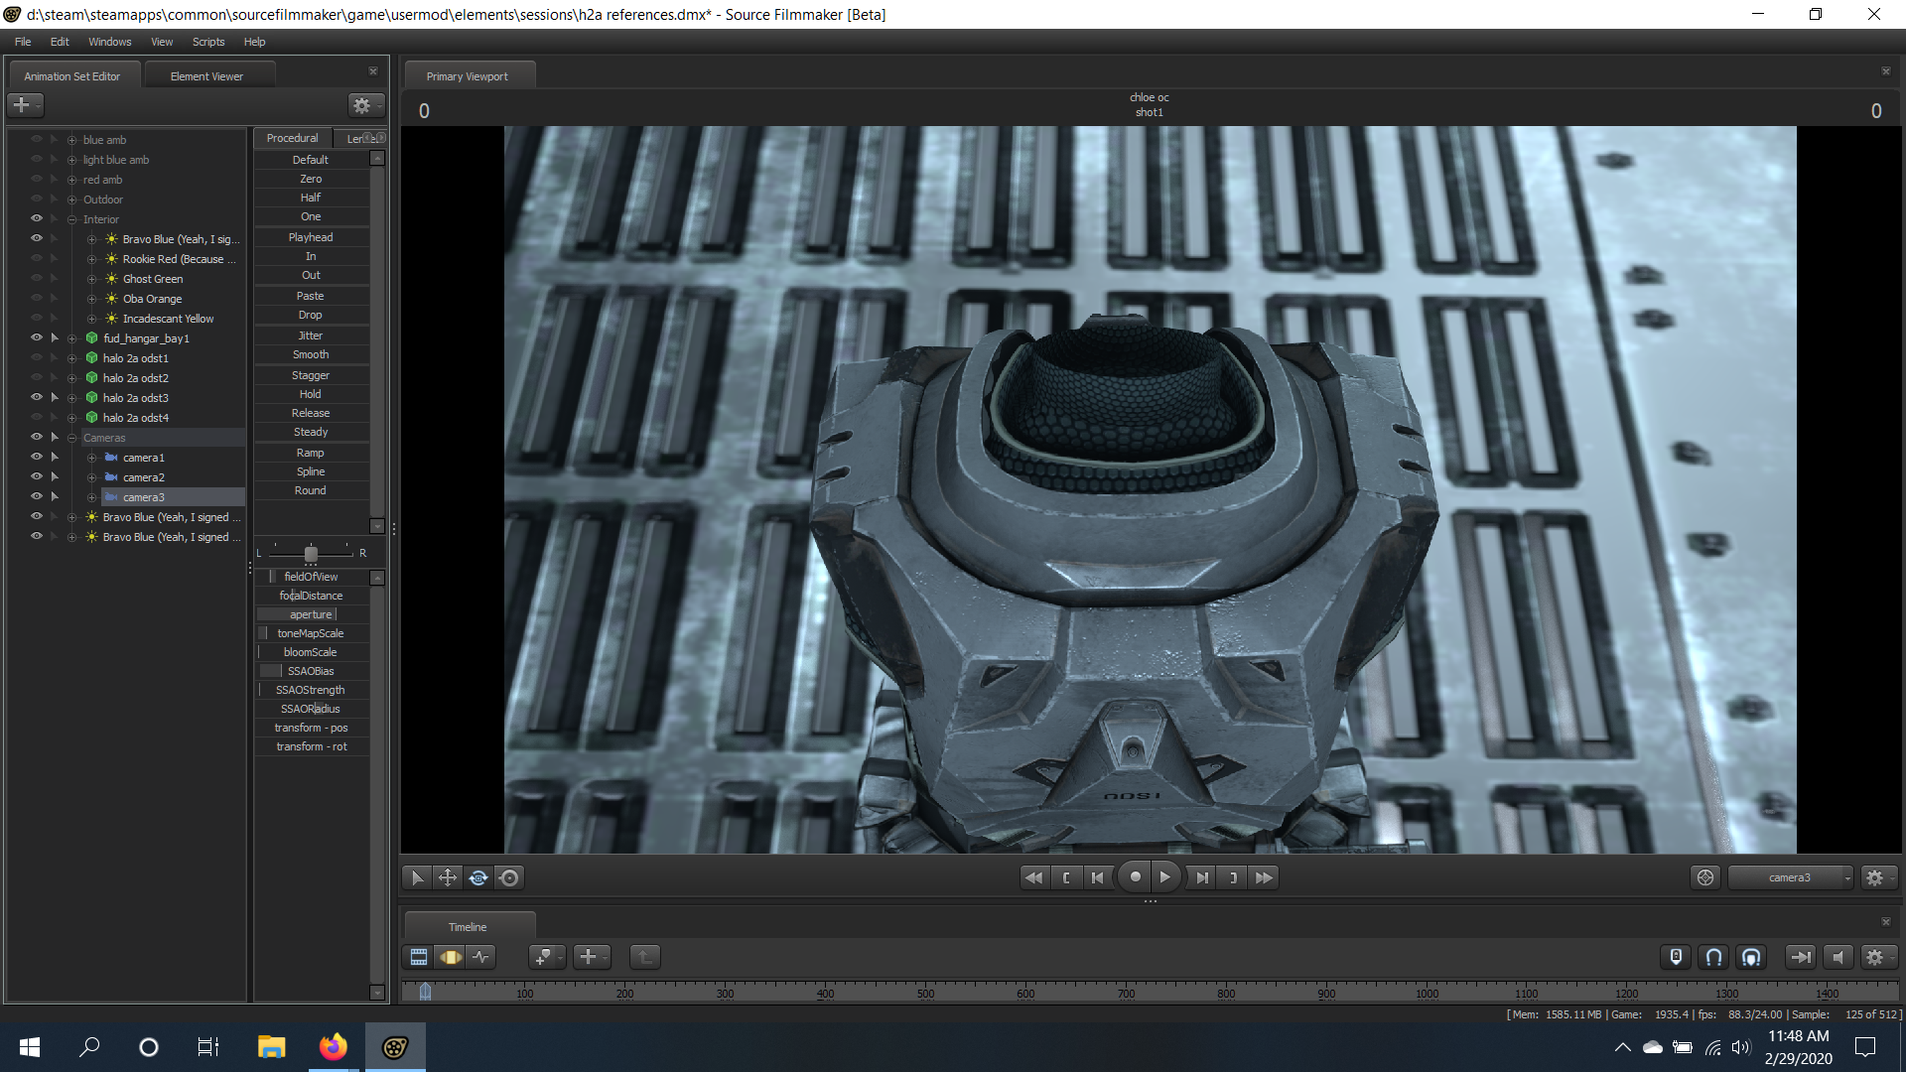Open the viewport settings gear menu
The height and width of the screenshot is (1072, 1906).
[1876, 877]
